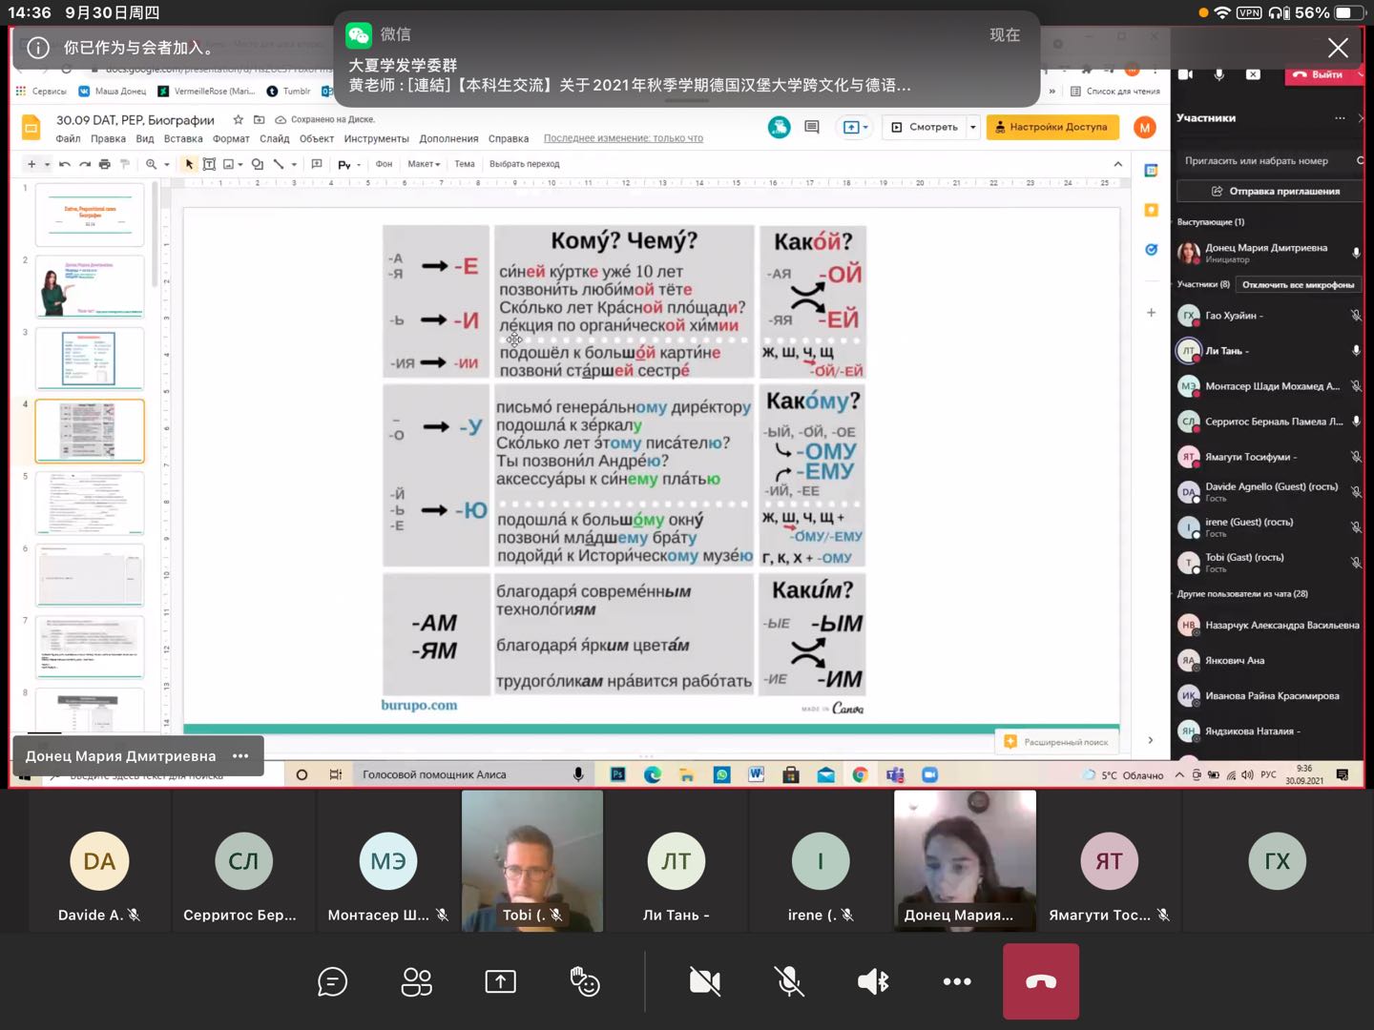Click the print icon in Slides toolbar
This screenshot has height=1030, width=1374.
pos(105,164)
